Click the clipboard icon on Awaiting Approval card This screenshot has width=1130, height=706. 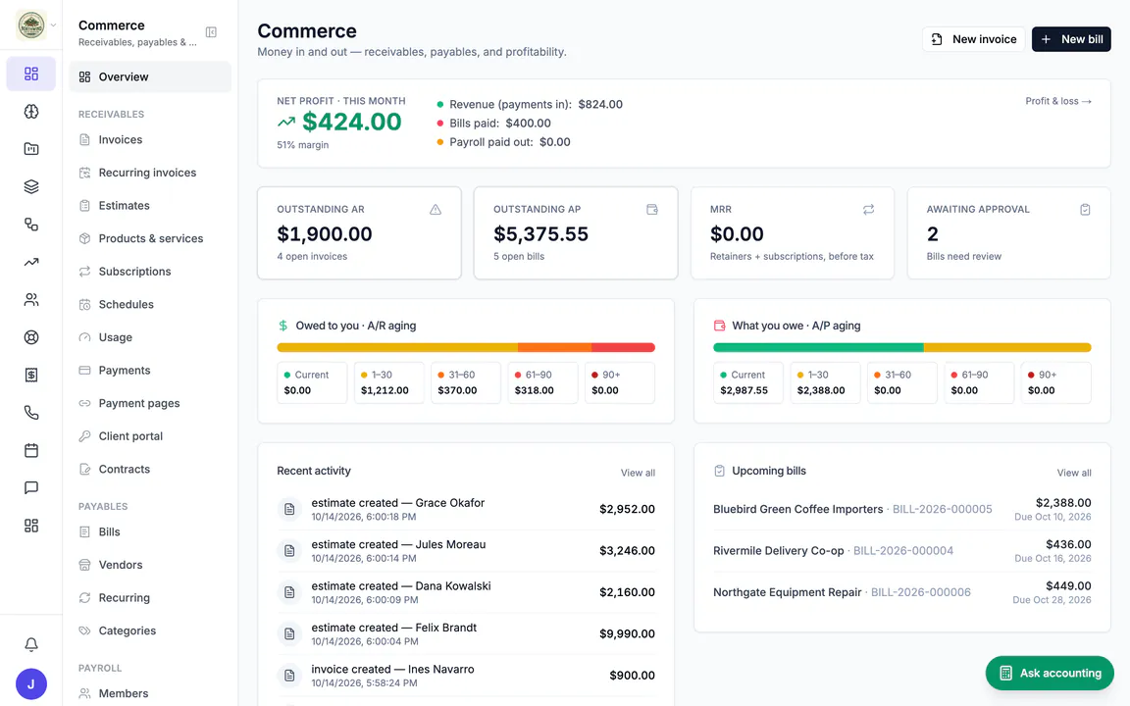[x=1085, y=210]
